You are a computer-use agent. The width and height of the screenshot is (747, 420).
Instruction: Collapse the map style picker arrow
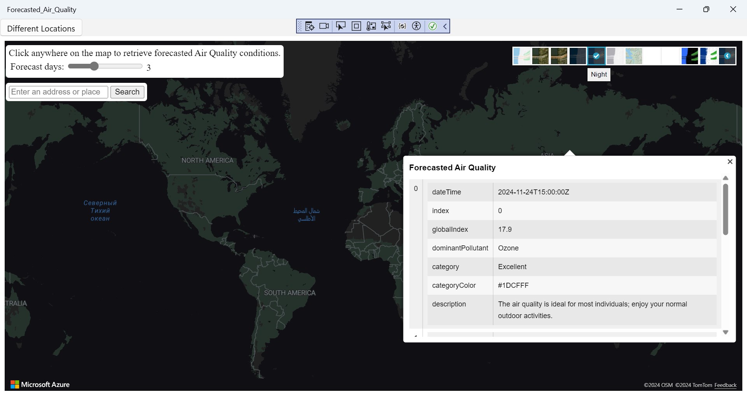(727, 56)
